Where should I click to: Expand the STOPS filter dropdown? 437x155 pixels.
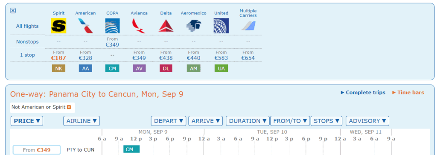click(326, 121)
